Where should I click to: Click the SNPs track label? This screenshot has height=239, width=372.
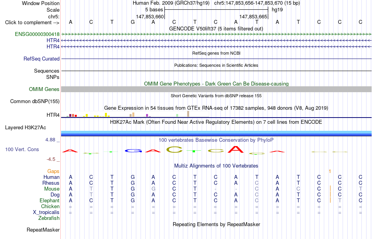(x=53, y=77)
